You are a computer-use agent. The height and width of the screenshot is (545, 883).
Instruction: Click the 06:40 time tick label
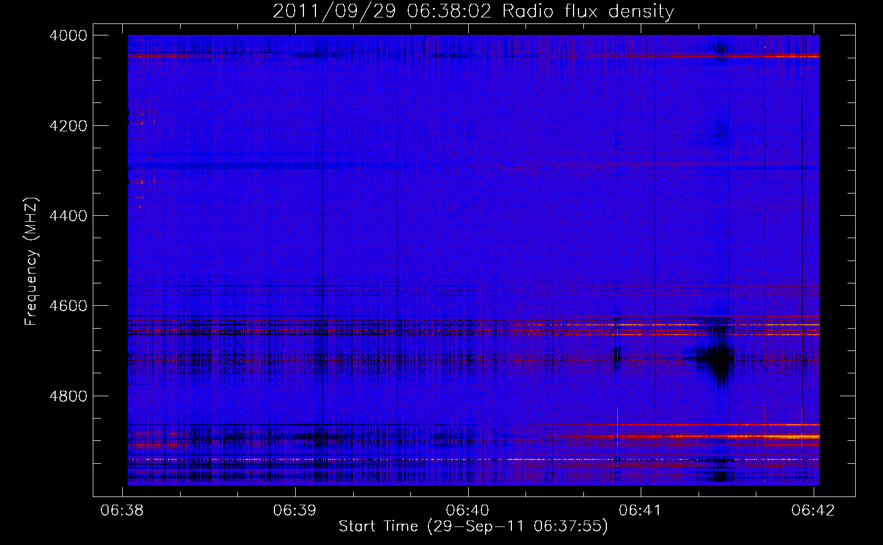click(x=468, y=510)
